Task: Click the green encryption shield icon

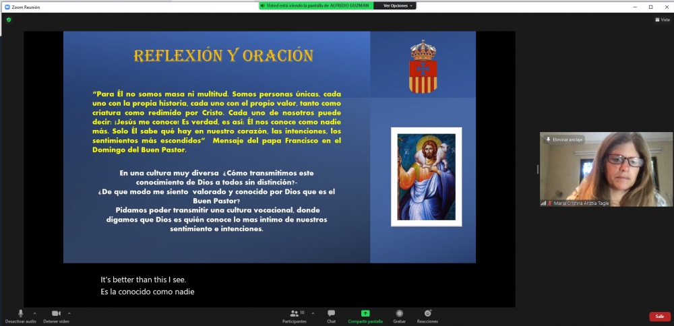Action: tap(9, 20)
